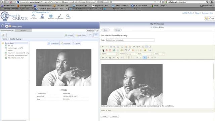Screen dimensions: 215x121
Task: Open the forum dropdown beside Intro & Bios
Action: tap(7, 26)
